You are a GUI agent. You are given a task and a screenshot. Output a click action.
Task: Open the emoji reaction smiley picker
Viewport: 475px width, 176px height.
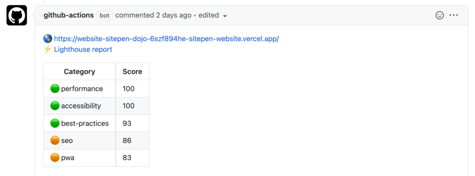coord(439,15)
